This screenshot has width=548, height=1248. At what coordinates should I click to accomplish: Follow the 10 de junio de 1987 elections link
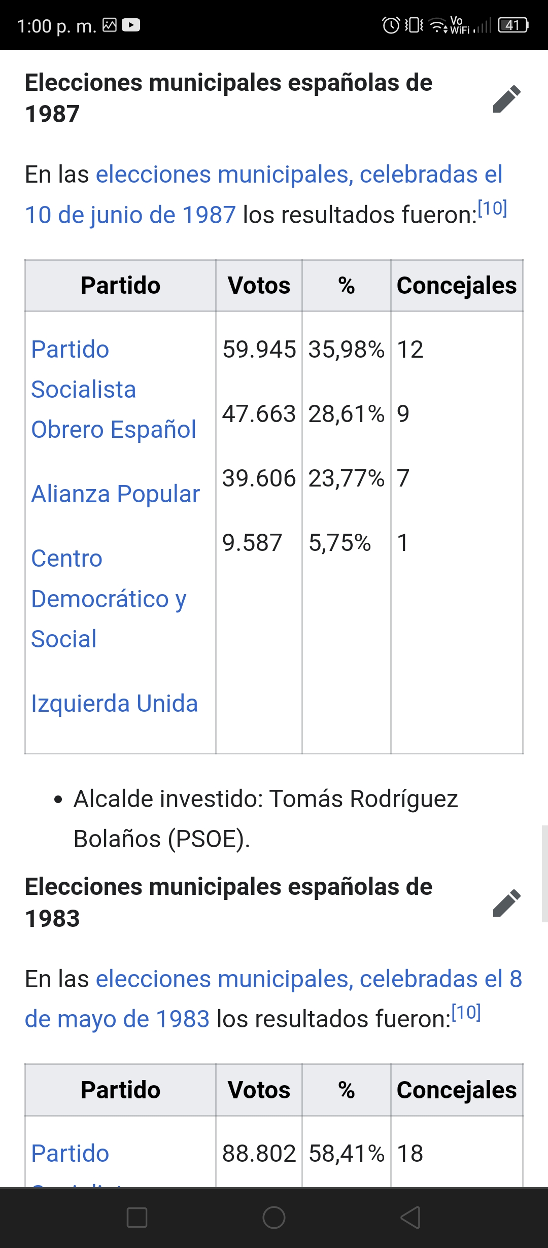point(264,194)
